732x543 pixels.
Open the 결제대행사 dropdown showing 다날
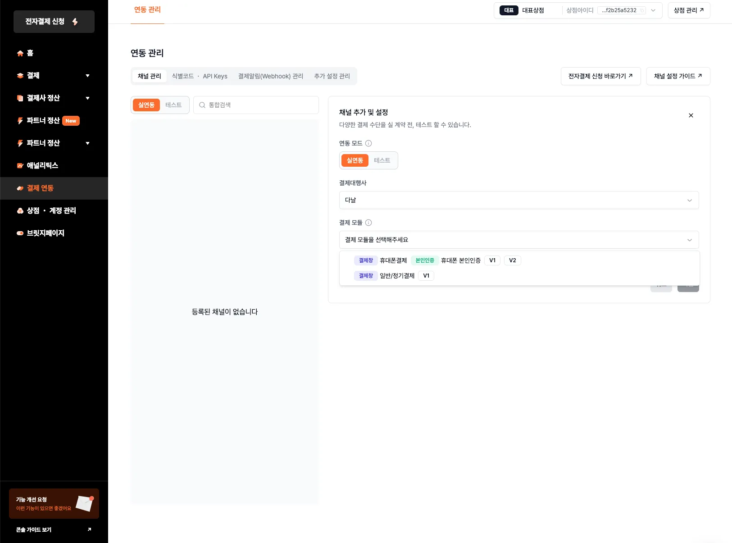(x=518, y=200)
